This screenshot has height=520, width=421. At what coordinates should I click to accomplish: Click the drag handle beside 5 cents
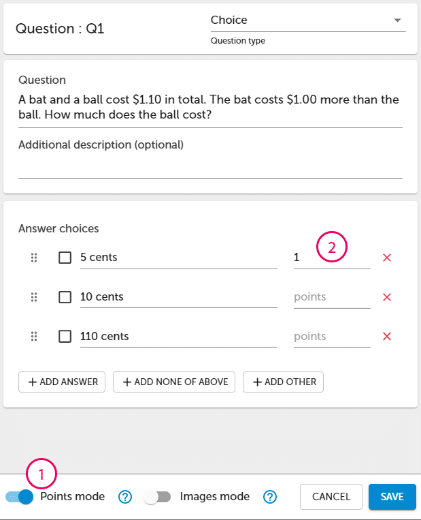tap(34, 258)
